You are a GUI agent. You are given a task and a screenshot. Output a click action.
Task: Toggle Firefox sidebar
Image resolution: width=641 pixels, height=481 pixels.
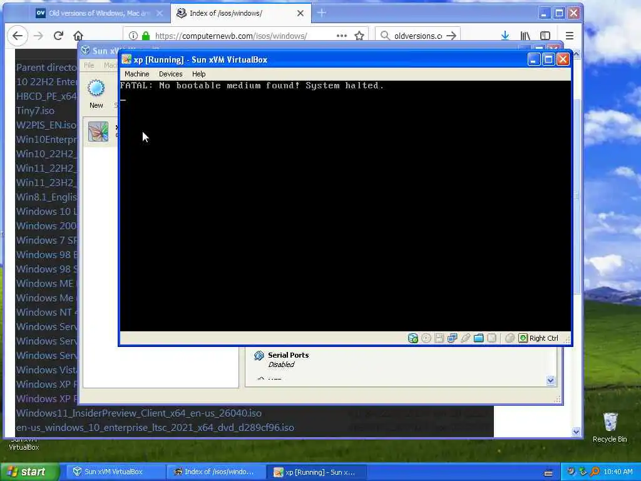click(545, 36)
